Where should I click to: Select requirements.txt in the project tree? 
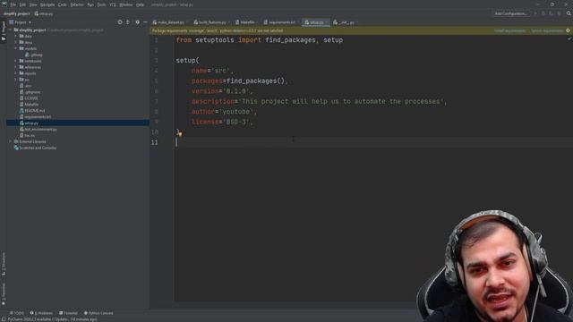coord(36,117)
